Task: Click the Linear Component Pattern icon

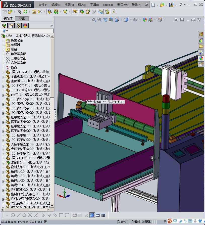Action: click(x=25, y=12)
